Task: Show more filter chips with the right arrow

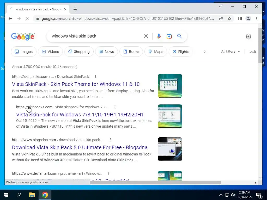Action: (x=204, y=52)
